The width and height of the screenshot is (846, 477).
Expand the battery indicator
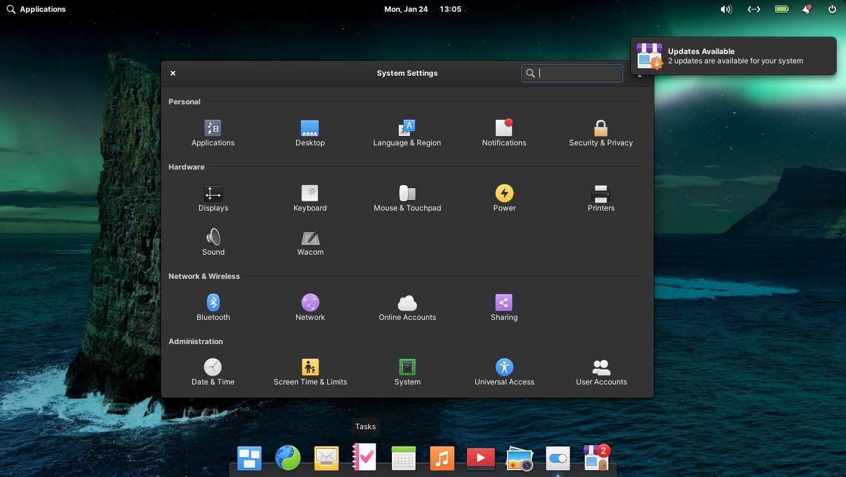781,9
